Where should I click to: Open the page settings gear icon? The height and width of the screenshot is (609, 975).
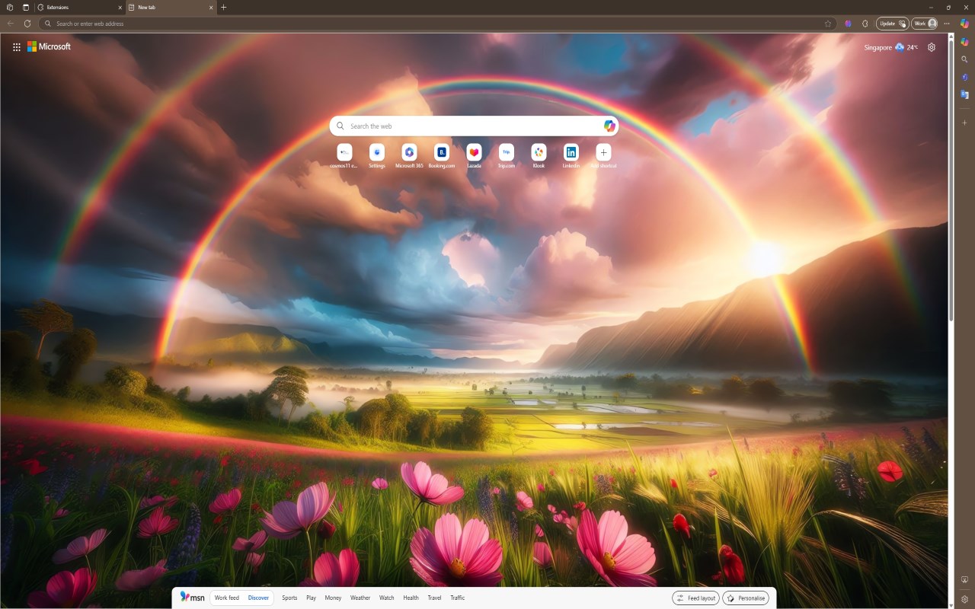click(932, 47)
